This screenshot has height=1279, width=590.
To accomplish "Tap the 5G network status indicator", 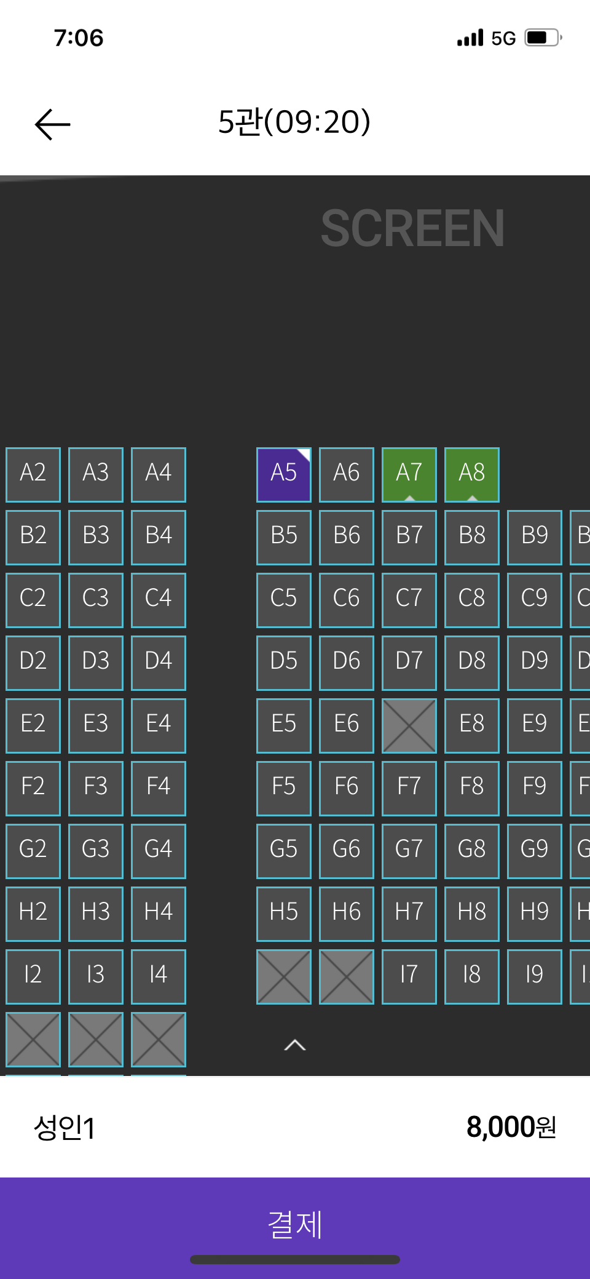I will point(503,38).
